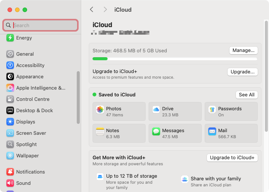Click 'Mail' tile text
Viewport: 269px width, 192px height.
tap(223, 131)
